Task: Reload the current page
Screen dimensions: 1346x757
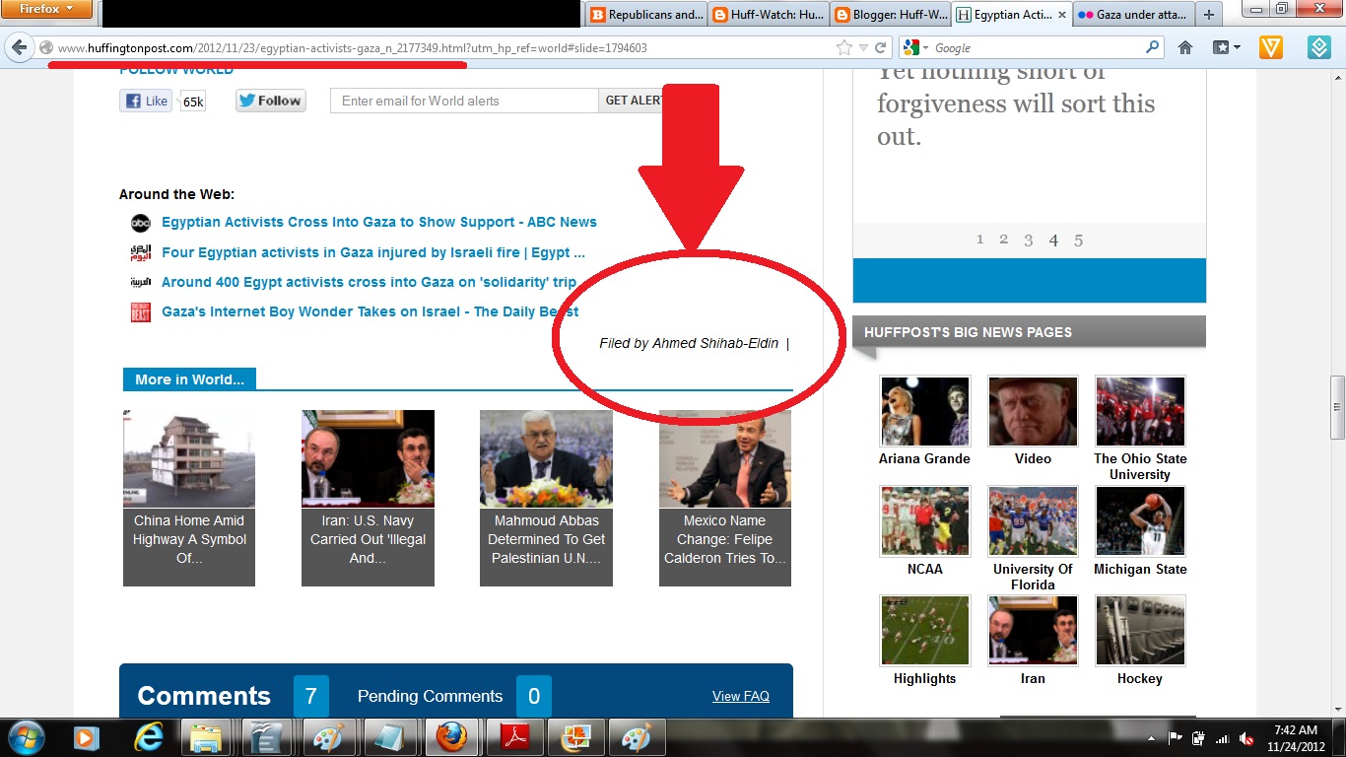Action: [881, 47]
